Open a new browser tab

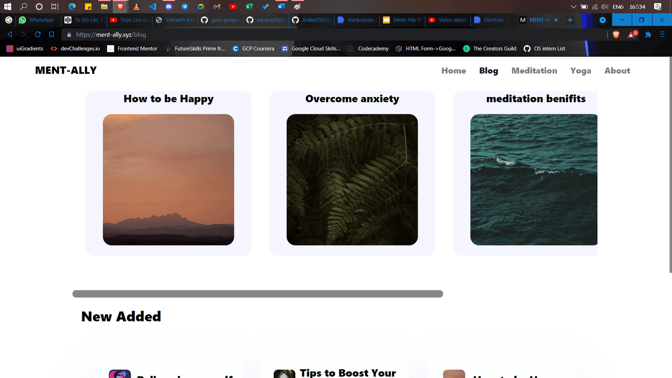click(570, 20)
